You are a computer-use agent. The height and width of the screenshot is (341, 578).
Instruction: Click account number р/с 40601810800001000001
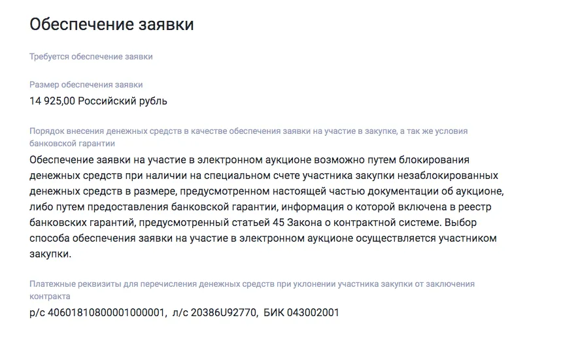pos(97,313)
